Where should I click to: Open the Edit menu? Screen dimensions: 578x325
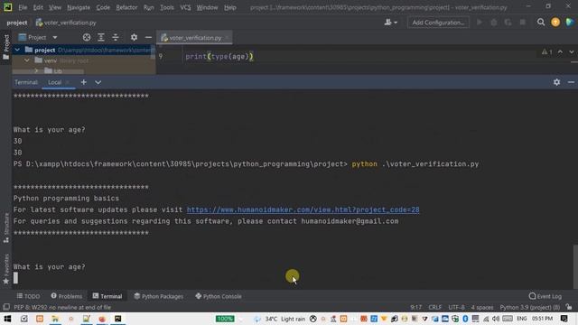point(38,7)
